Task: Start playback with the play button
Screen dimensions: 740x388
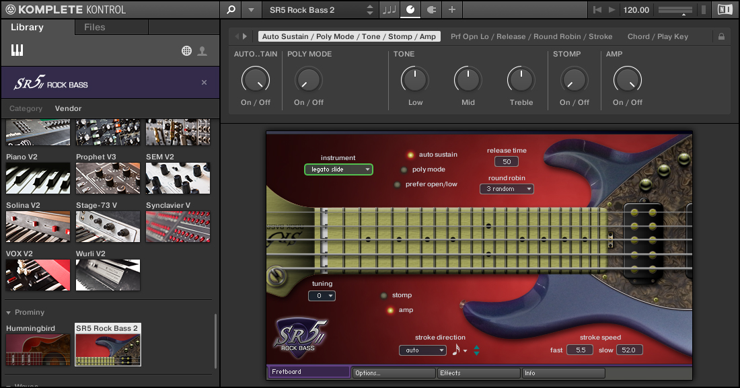Action: point(612,9)
